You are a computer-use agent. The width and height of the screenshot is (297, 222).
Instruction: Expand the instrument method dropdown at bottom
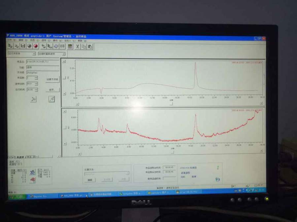coord(128,173)
